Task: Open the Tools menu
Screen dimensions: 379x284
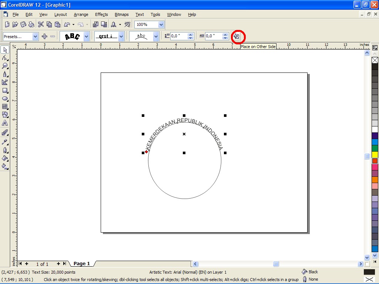Action: (x=155, y=14)
